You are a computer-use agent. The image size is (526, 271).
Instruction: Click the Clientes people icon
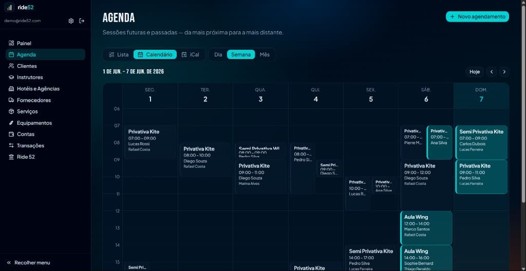11,66
